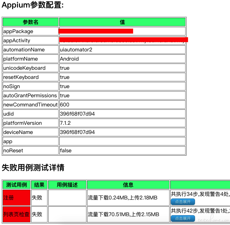
Task: Select the unicodeKeyboard parameter cell
Action: [x=30, y=68]
